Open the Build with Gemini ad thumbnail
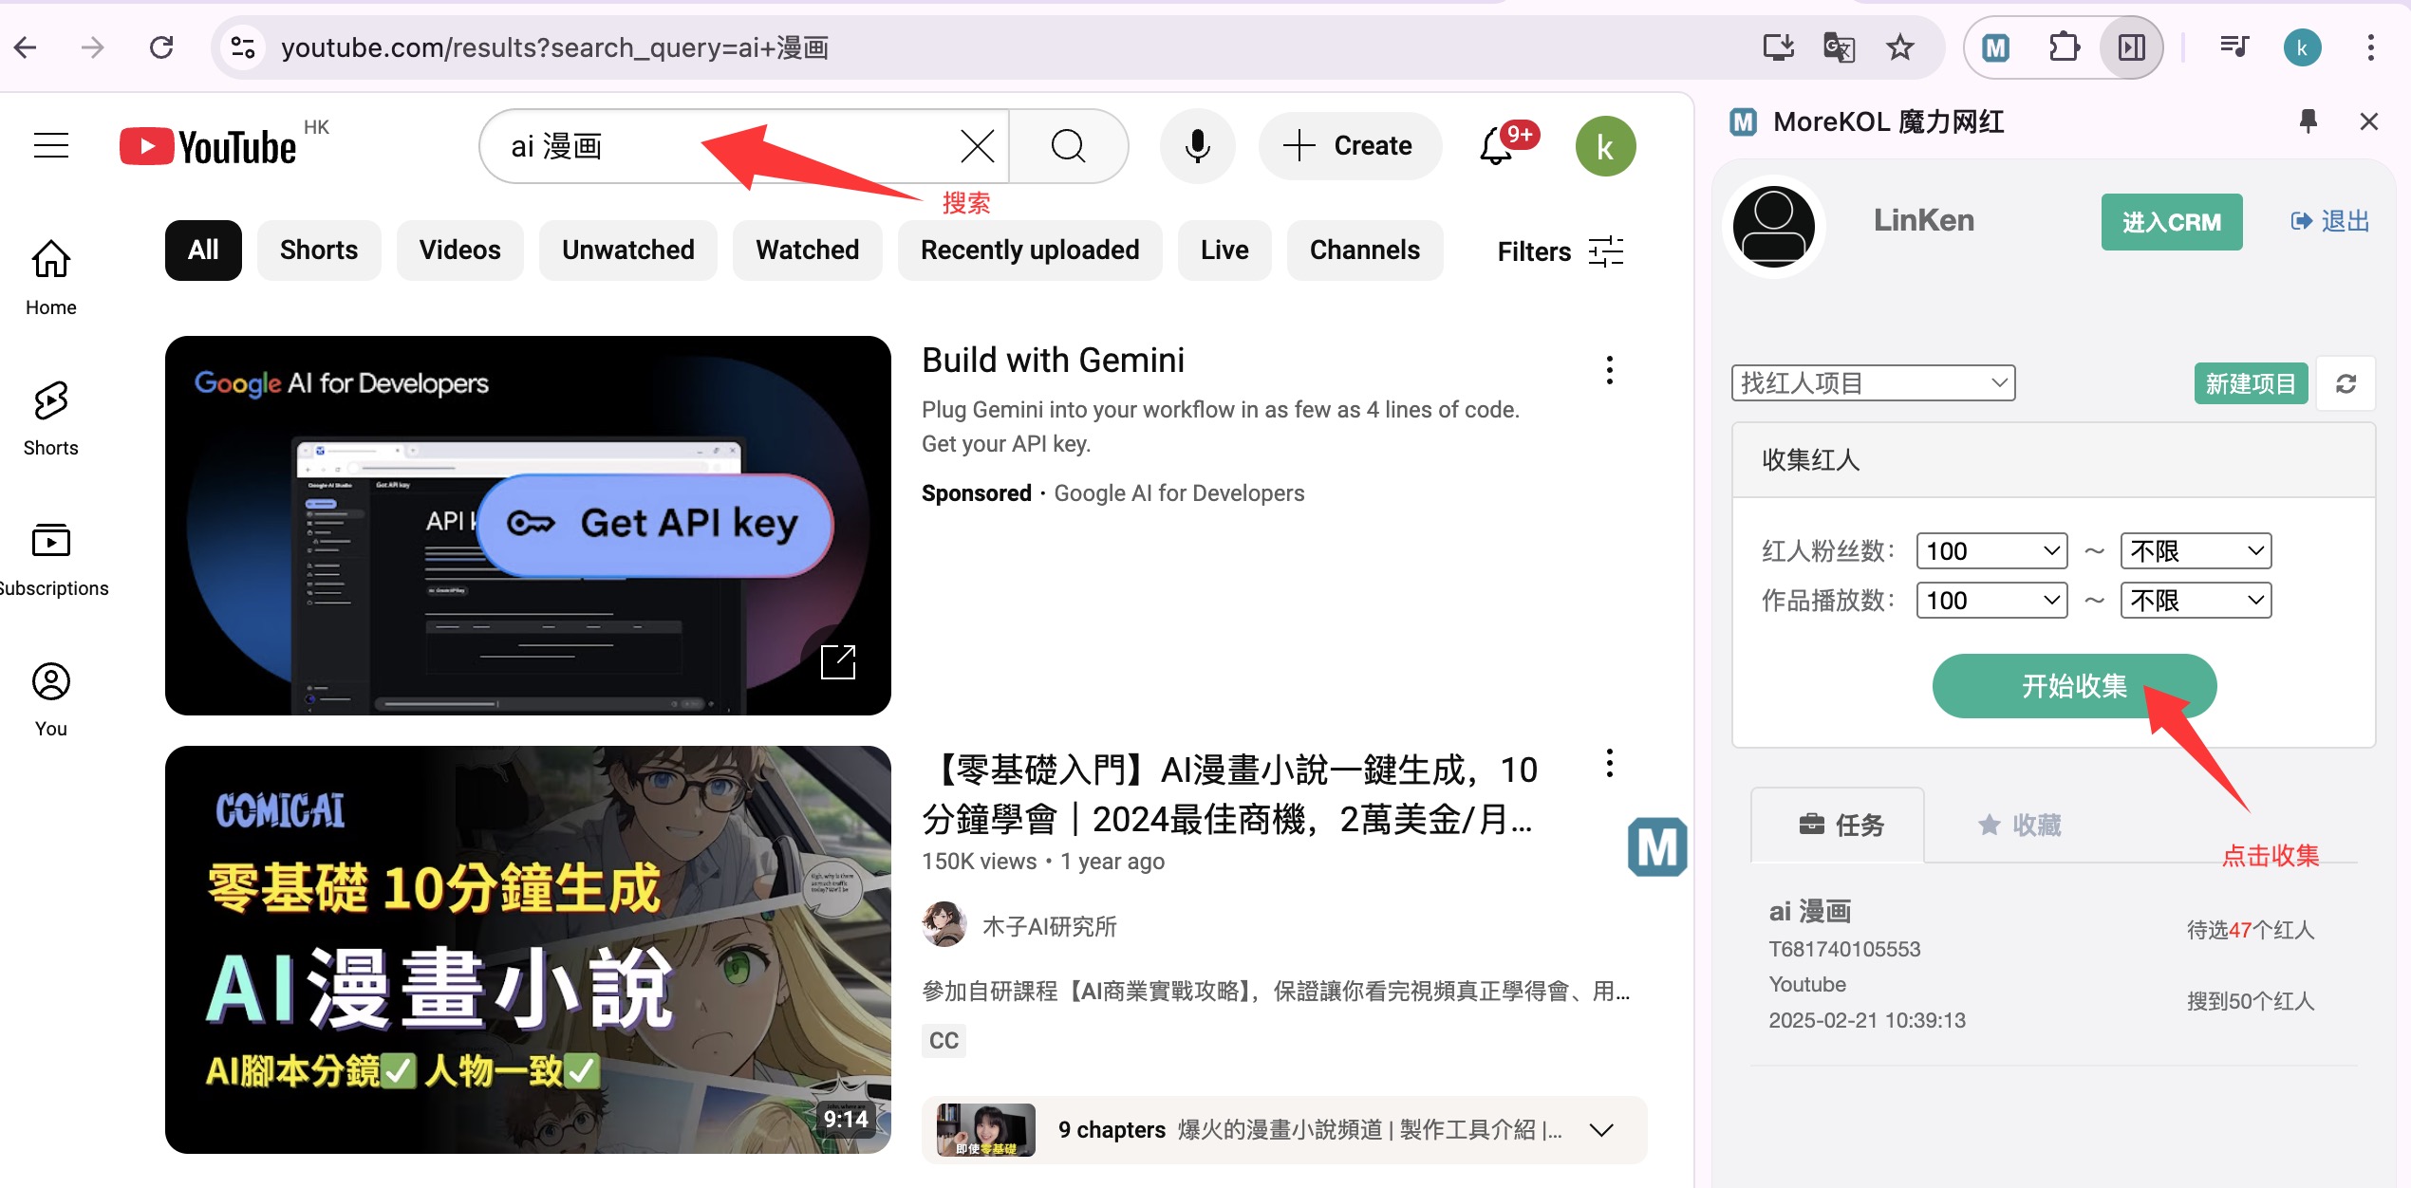The width and height of the screenshot is (2411, 1188). pos(528,526)
